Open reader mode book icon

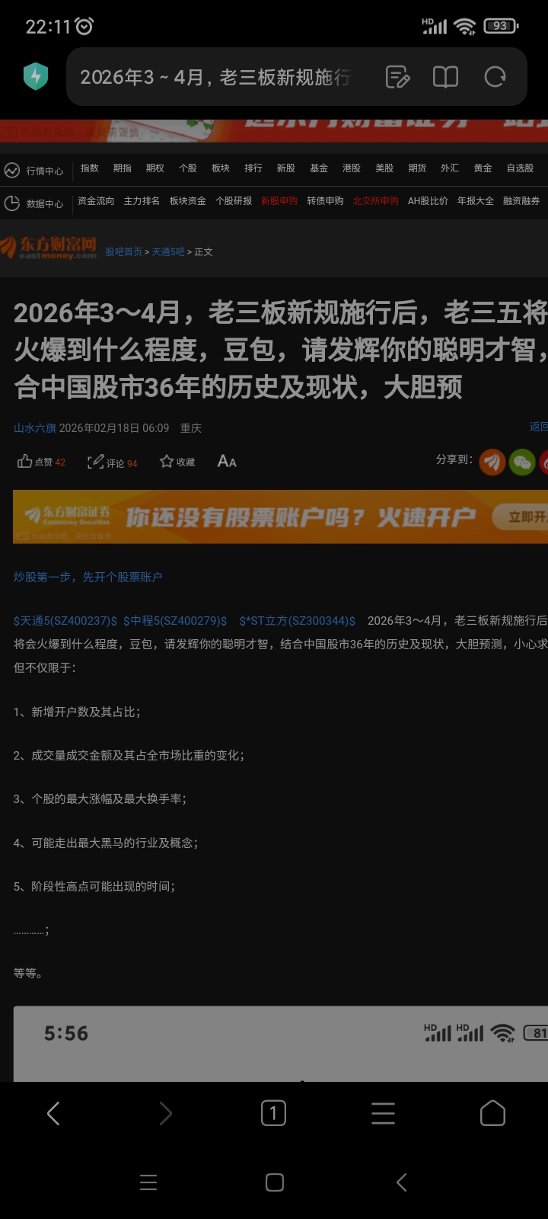[445, 77]
